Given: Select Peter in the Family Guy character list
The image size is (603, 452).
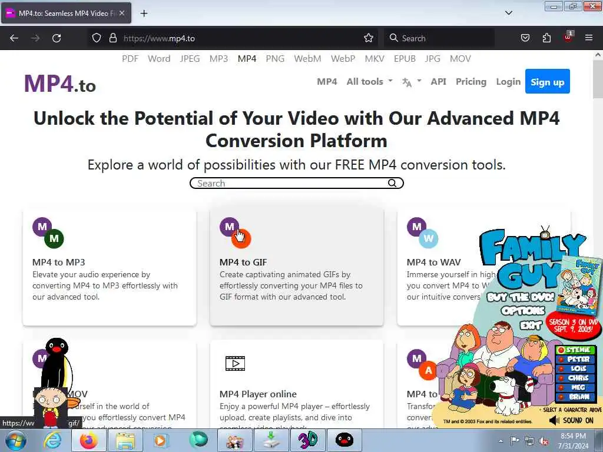Looking at the screenshot, I should tap(575, 359).
